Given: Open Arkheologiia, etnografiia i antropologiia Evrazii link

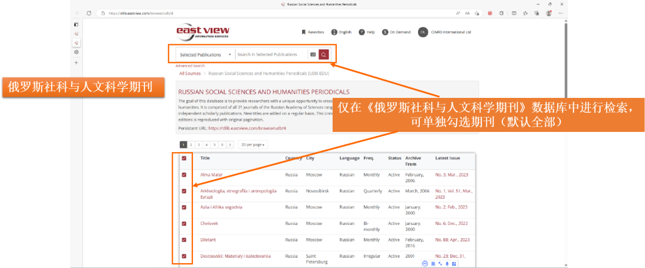Looking at the screenshot, I should click(238, 194).
